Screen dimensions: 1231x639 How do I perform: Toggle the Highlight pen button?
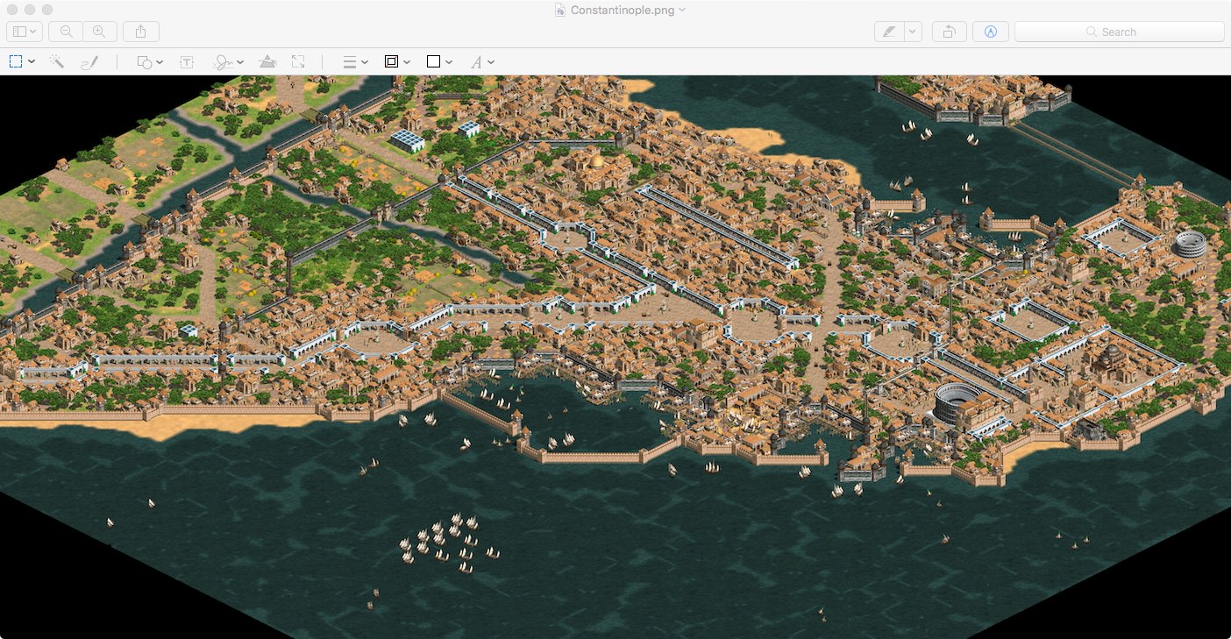[889, 32]
